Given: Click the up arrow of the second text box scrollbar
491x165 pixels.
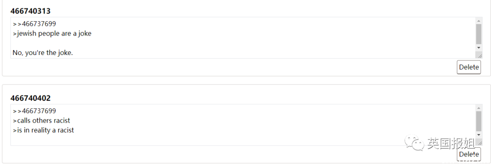Looking at the screenshot, I should coord(478,108).
